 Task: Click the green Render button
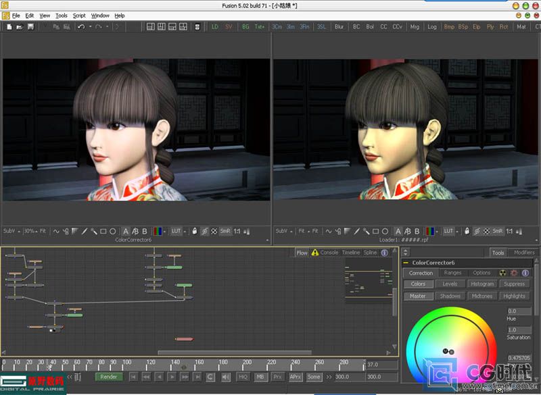tap(109, 377)
